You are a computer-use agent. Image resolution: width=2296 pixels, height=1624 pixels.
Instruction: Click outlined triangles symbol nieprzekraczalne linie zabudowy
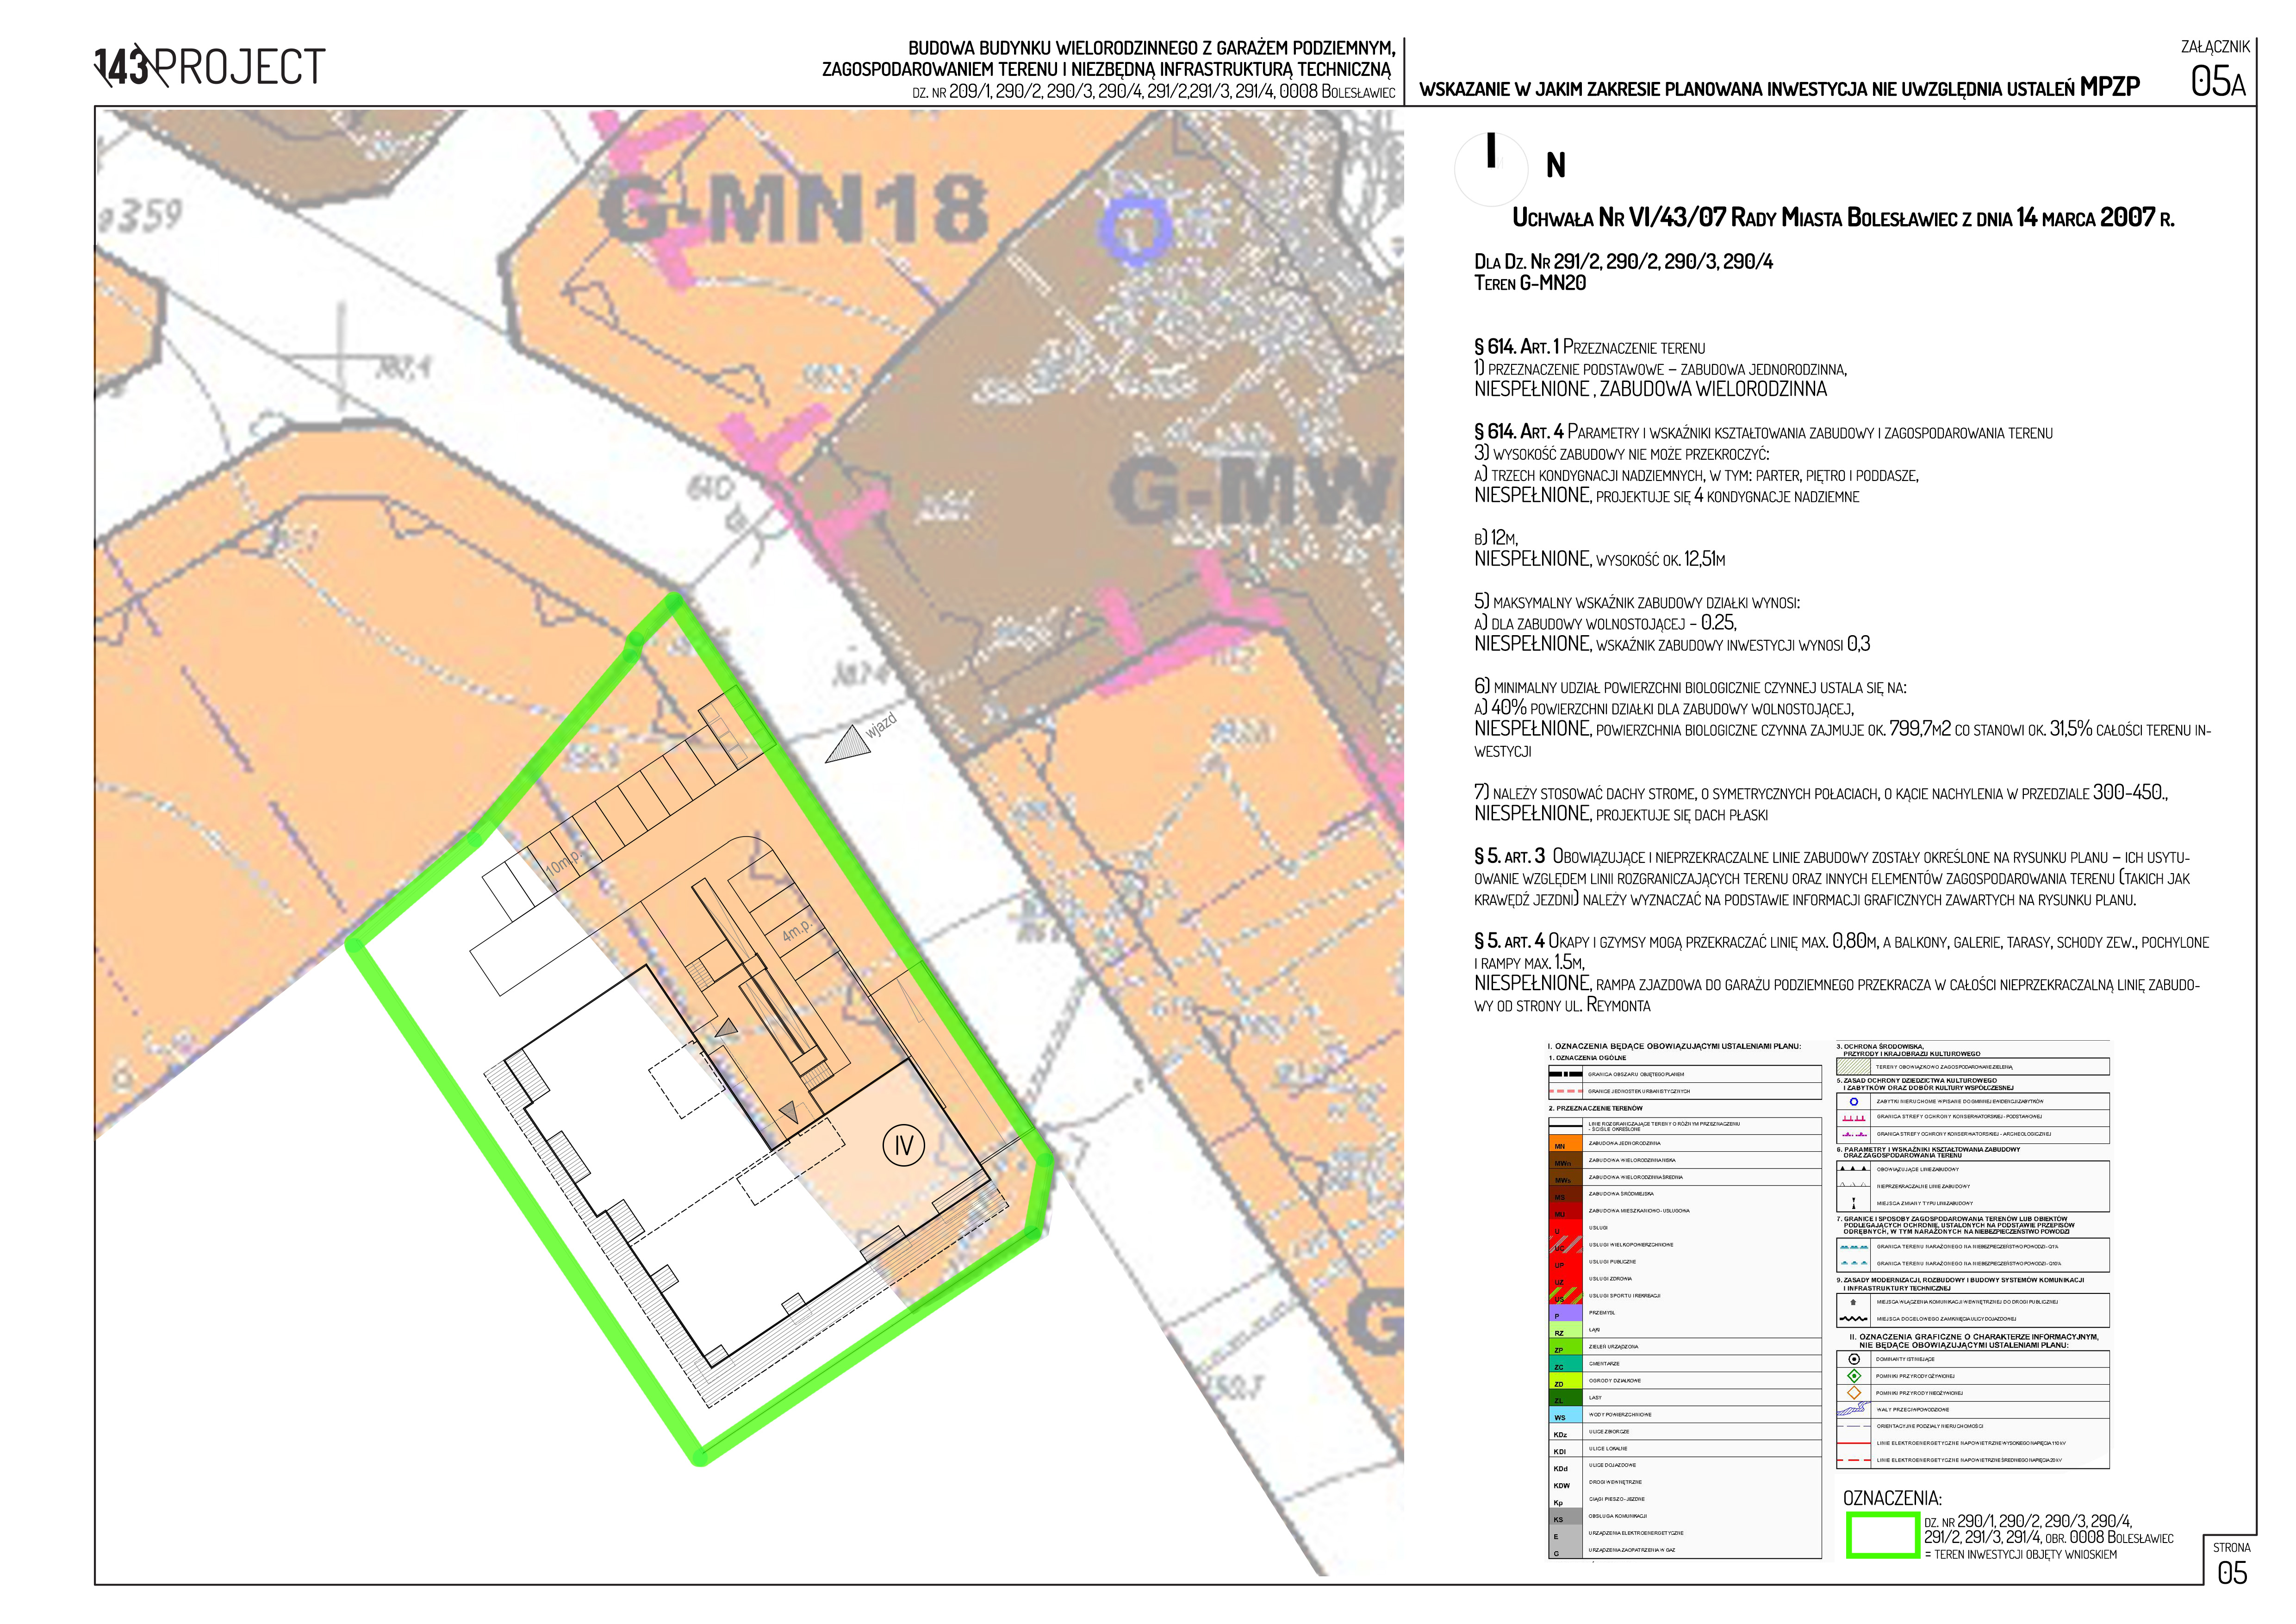pyautogui.click(x=1853, y=1185)
